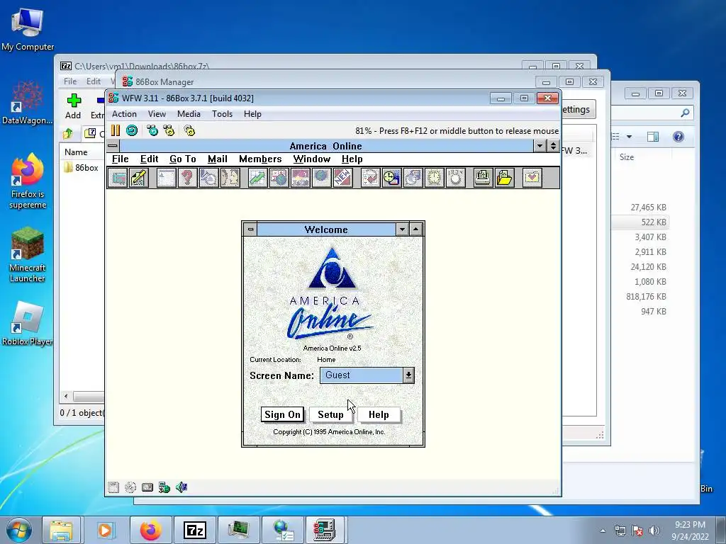Open File Search disk icon in AOL toolbar
The width and height of the screenshot is (726, 544).
413,178
